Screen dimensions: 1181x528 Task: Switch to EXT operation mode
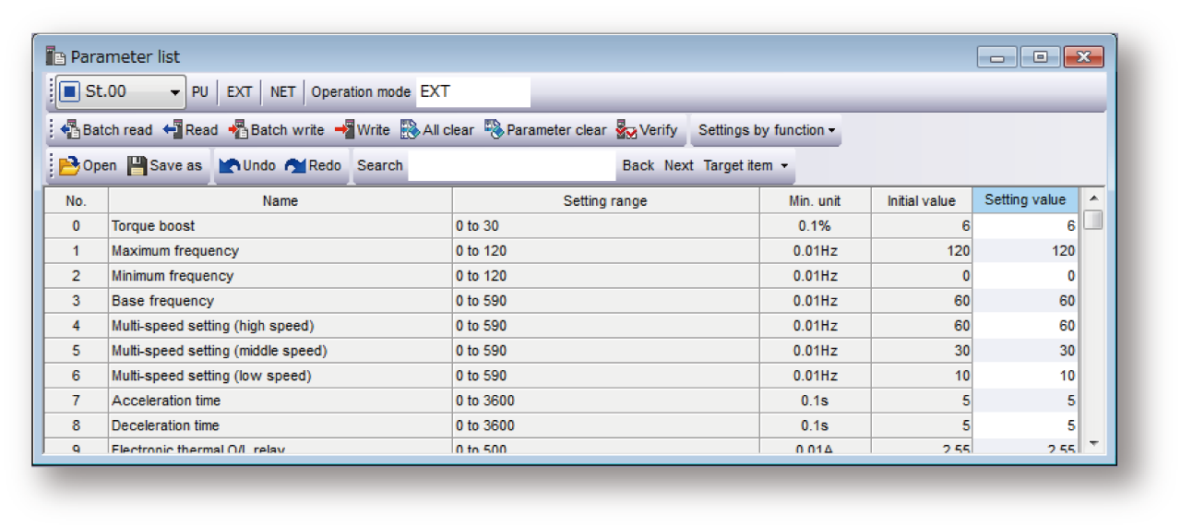point(240,92)
